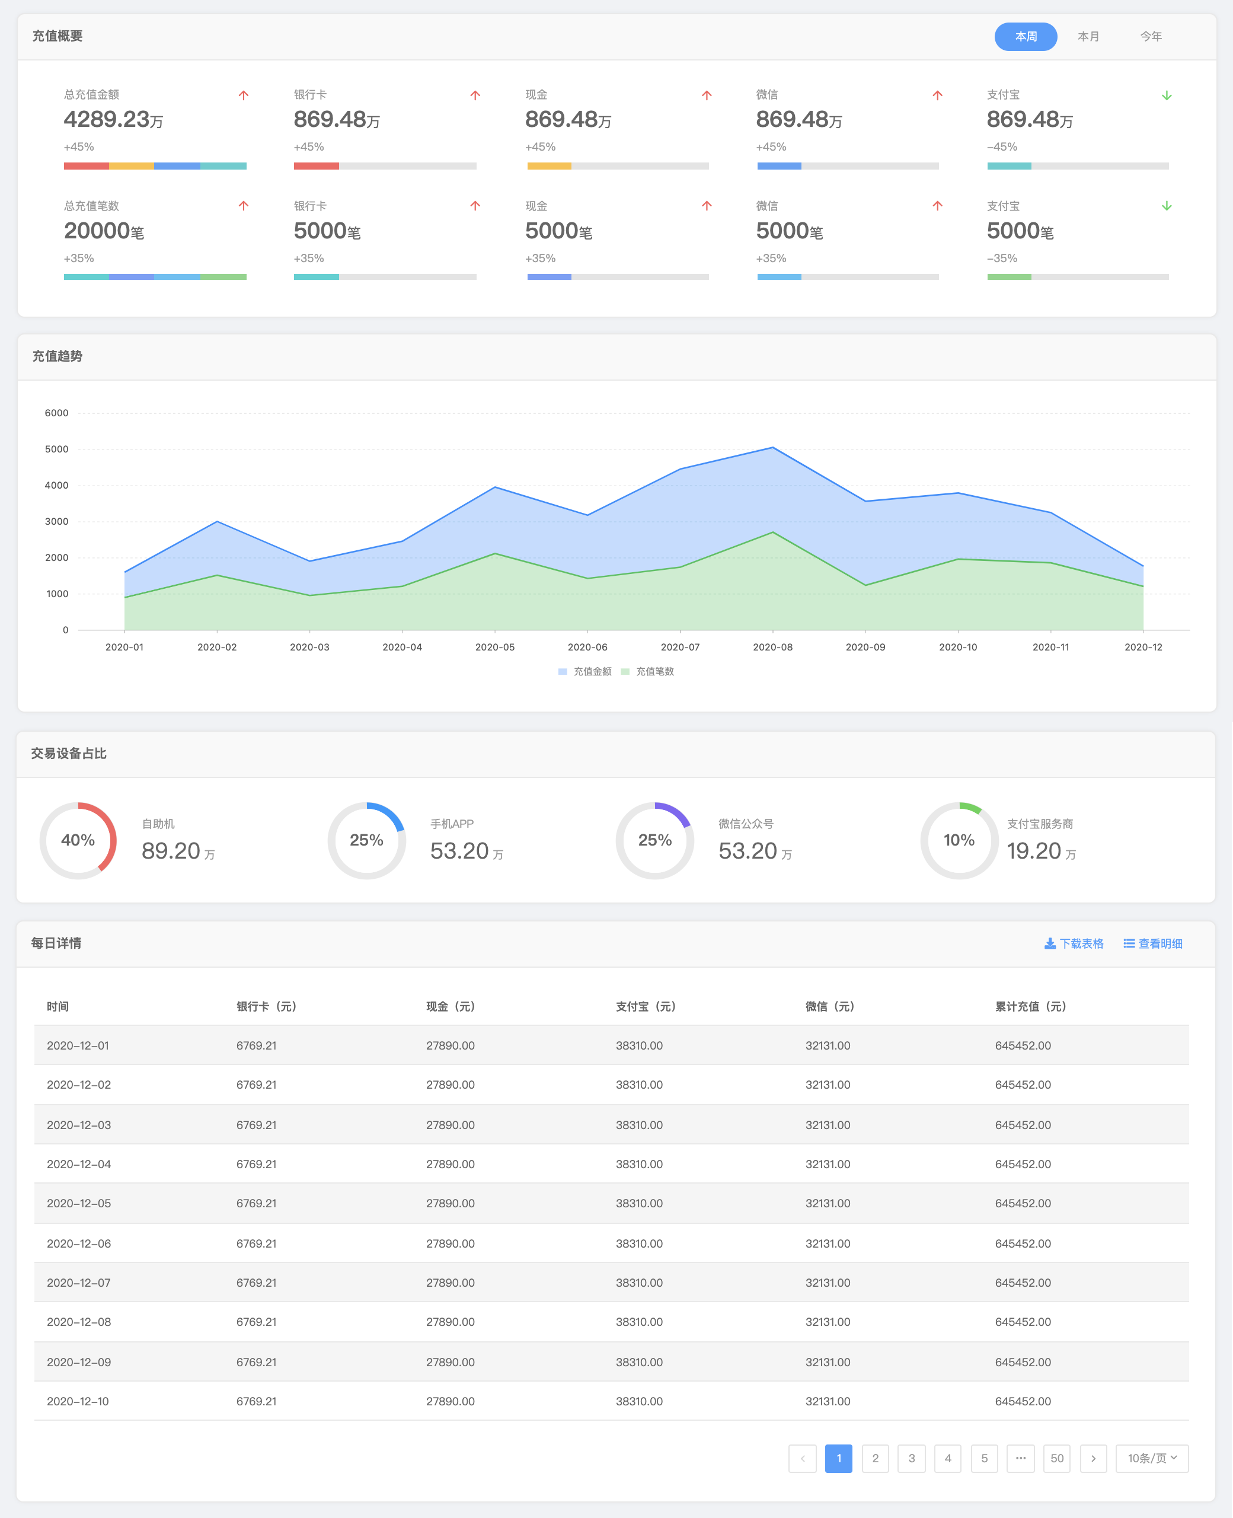Screen dimensions: 1233x1518
Task: Toggle the 充值笔数 legend item
Action: 647,671
